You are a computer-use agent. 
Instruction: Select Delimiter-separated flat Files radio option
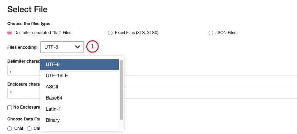(9, 33)
